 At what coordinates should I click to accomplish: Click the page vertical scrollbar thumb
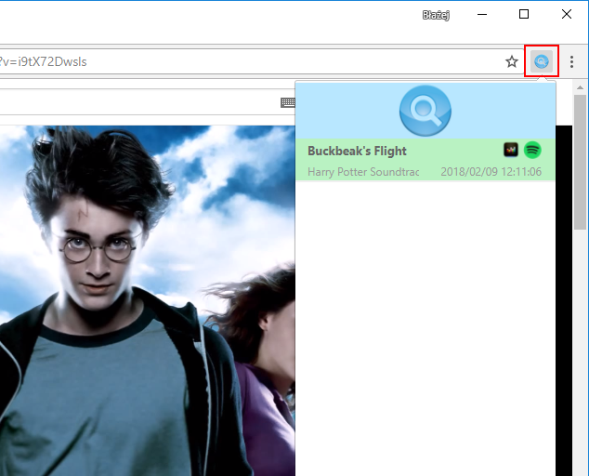pos(580,162)
